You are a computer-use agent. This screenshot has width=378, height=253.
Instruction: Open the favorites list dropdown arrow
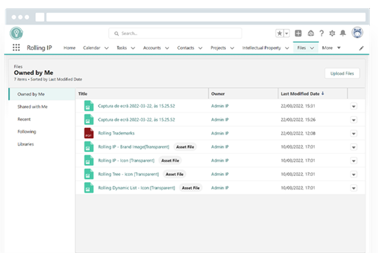[x=287, y=33]
